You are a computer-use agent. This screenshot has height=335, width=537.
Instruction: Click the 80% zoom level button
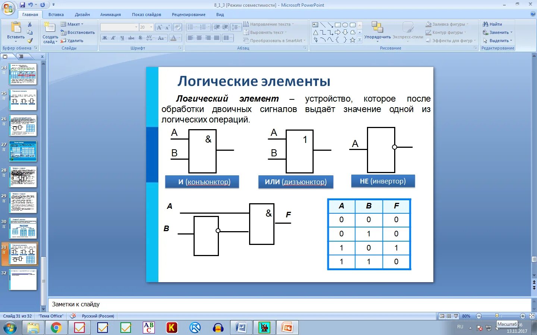466,316
